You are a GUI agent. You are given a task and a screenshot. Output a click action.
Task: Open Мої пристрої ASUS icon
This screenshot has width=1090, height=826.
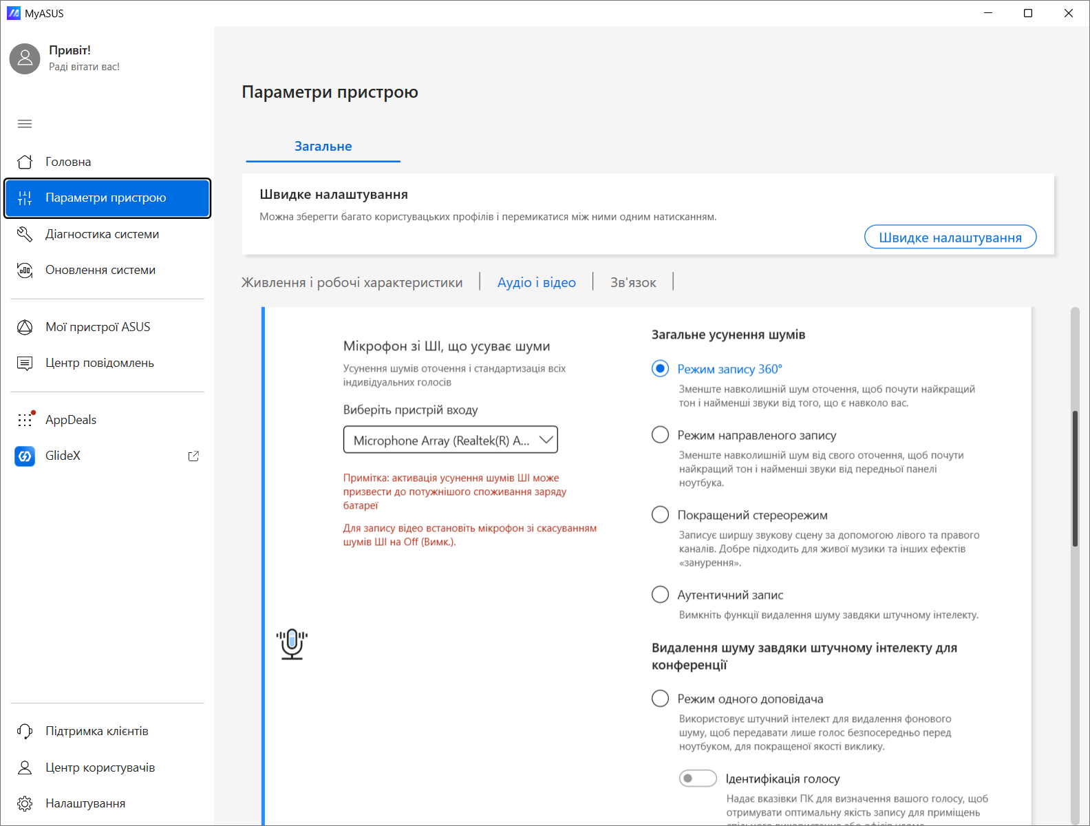point(25,327)
